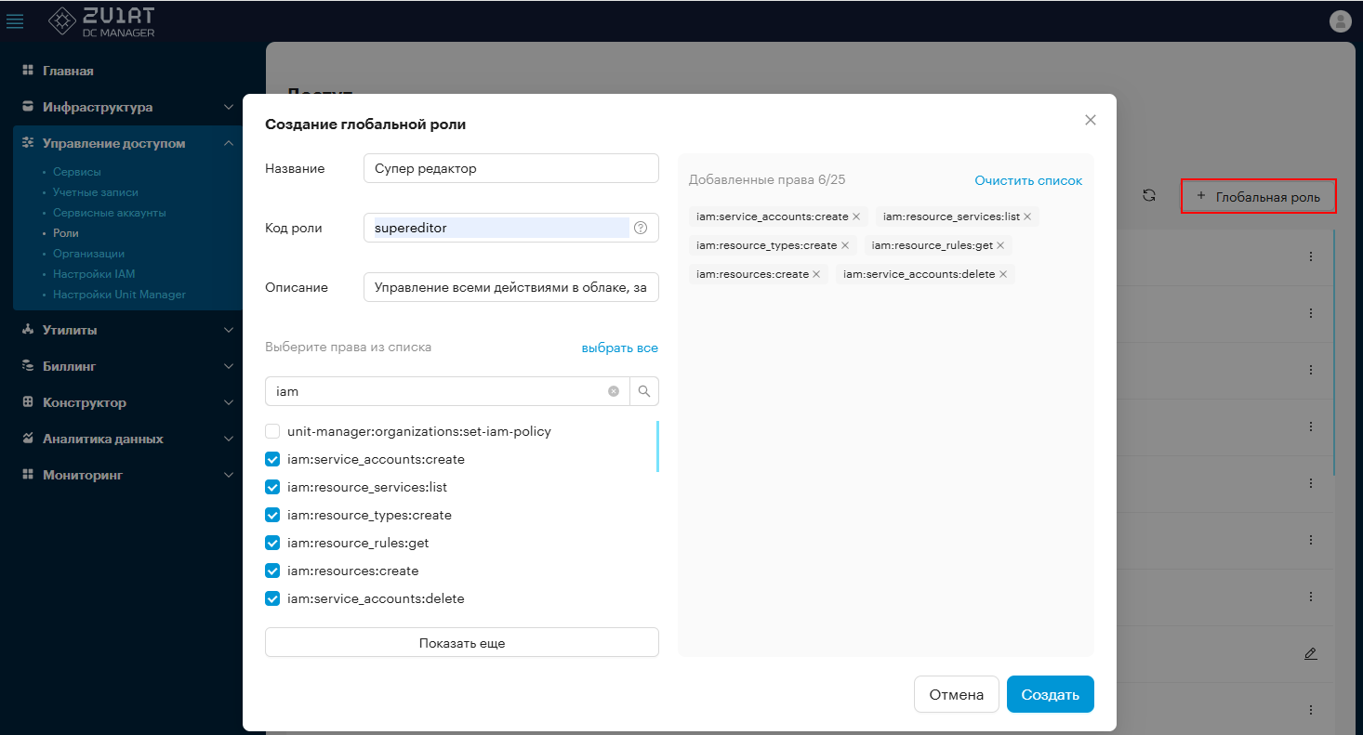
Task: Open the hamburger menu icon
Action: [15, 21]
